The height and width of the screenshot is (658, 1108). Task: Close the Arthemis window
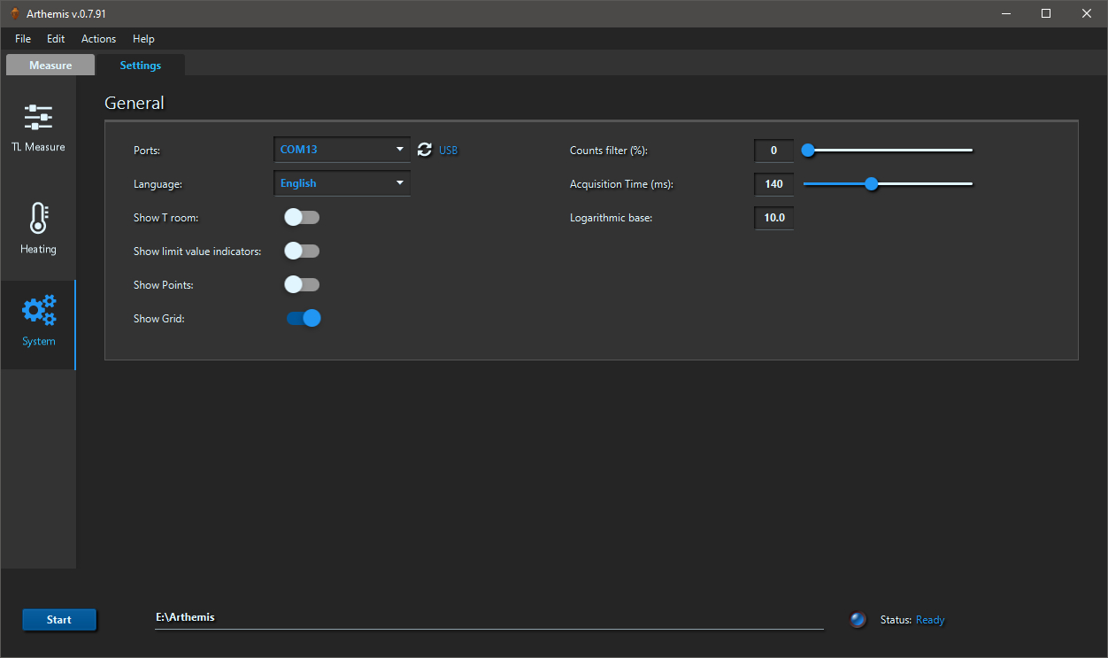1087,13
